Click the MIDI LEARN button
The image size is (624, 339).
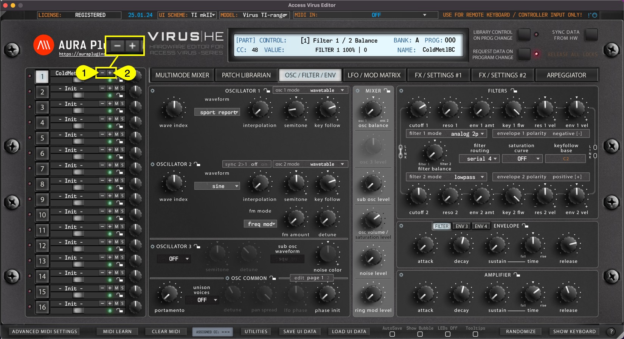(117, 331)
